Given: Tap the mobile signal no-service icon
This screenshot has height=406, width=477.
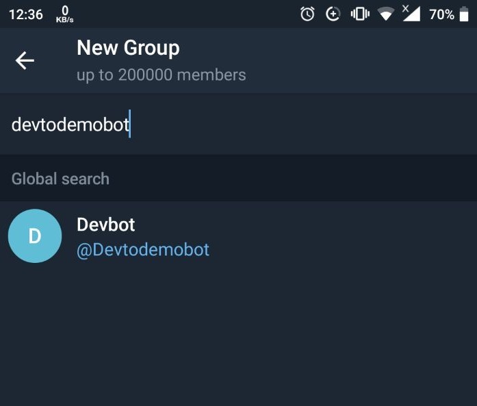Looking at the screenshot, I should tap(411, 14).
